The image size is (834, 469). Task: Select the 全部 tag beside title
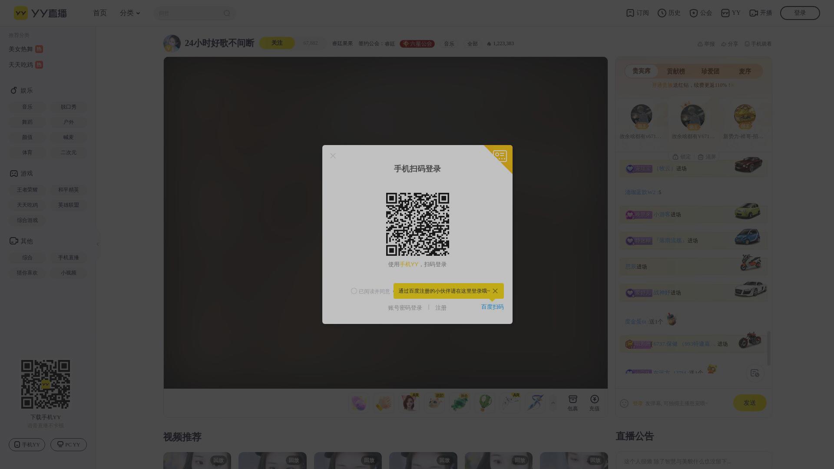pos(472,44)
